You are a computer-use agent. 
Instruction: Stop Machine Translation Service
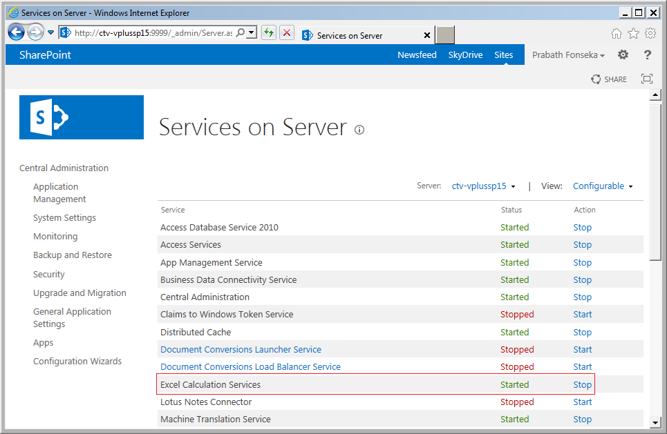click(583, 419)
